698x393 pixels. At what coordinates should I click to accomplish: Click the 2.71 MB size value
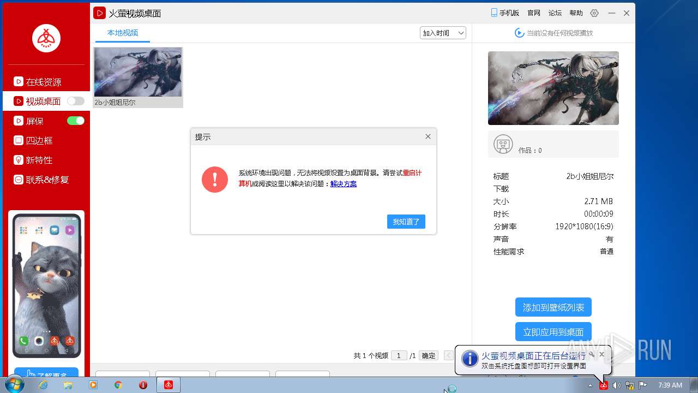599,201
